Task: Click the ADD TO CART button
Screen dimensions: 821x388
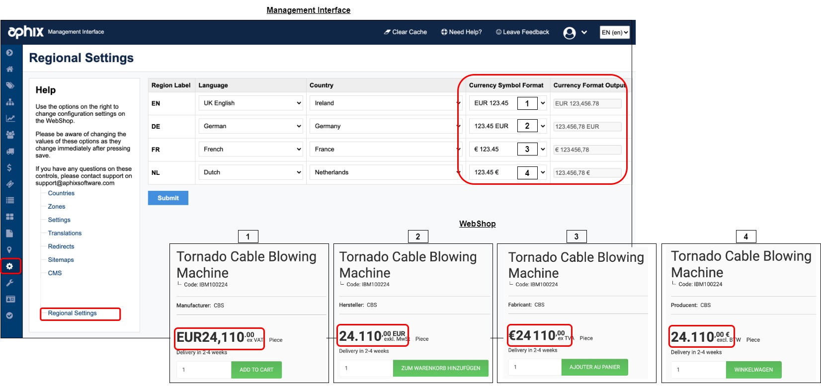Action: pyautogui.click(x=256, y=370)
